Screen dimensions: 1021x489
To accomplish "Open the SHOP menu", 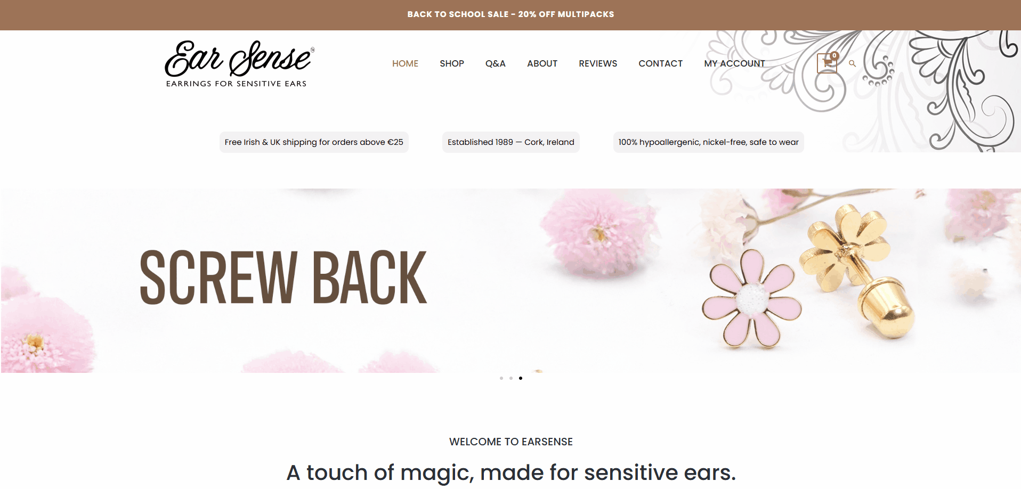I will click(452, 63).
